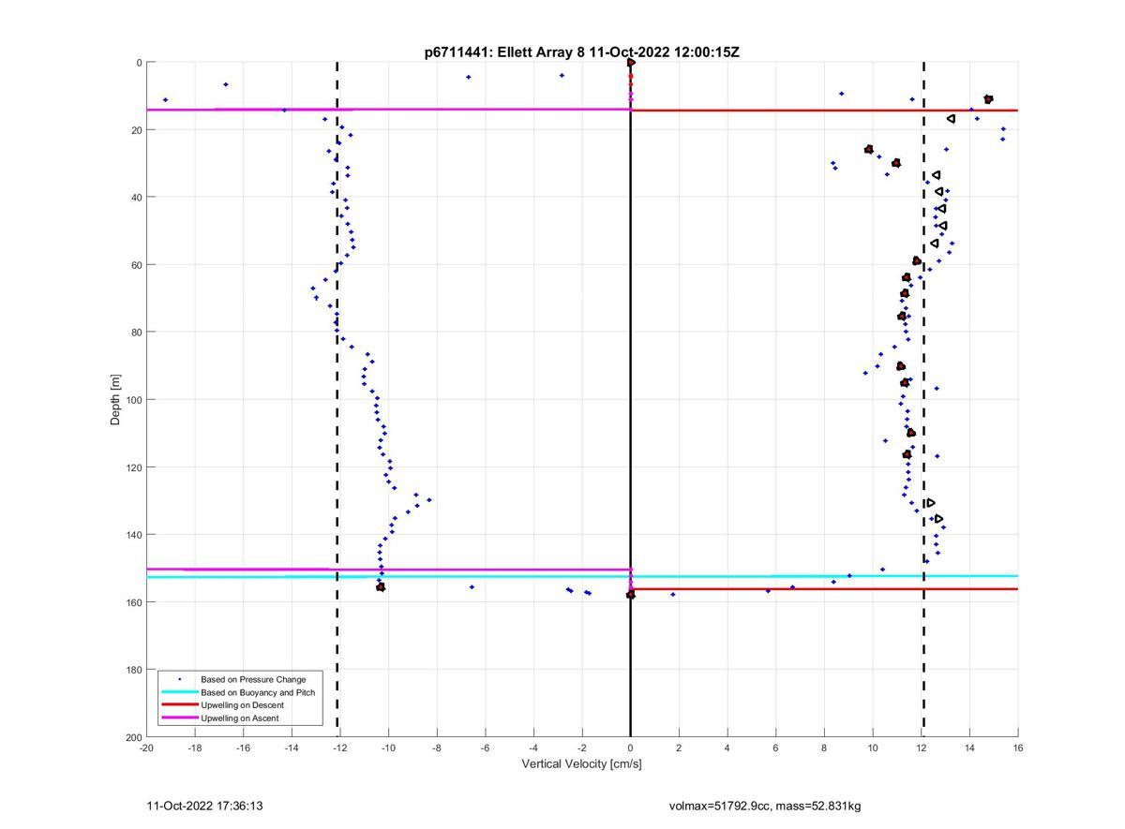This screenshot has height=829, width=1125.
Task: Click the red marker near -10 cm/s at 155 m
Action: pos(381,586)
